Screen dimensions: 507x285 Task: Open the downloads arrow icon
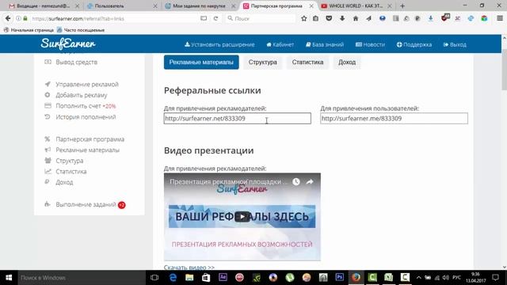click(x=342, y=18)
